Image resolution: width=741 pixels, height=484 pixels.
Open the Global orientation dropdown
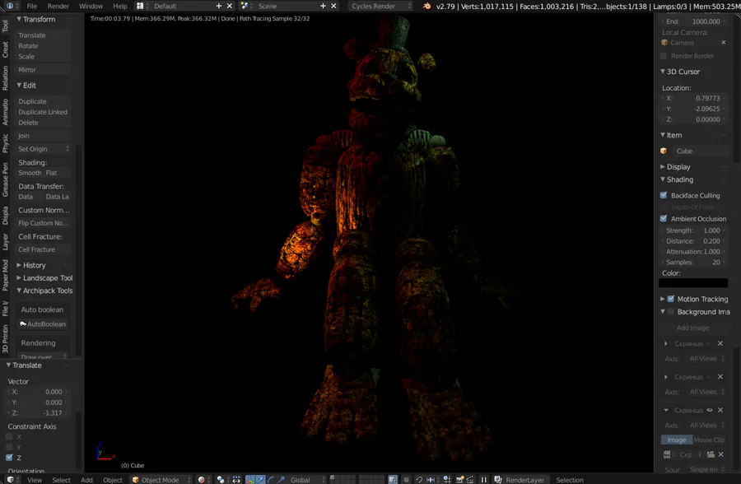(x=307, y=480)
